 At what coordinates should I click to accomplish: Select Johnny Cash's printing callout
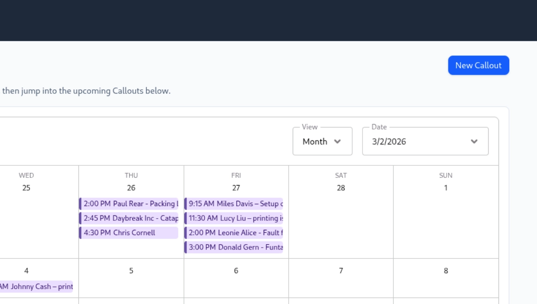[36, 287]
